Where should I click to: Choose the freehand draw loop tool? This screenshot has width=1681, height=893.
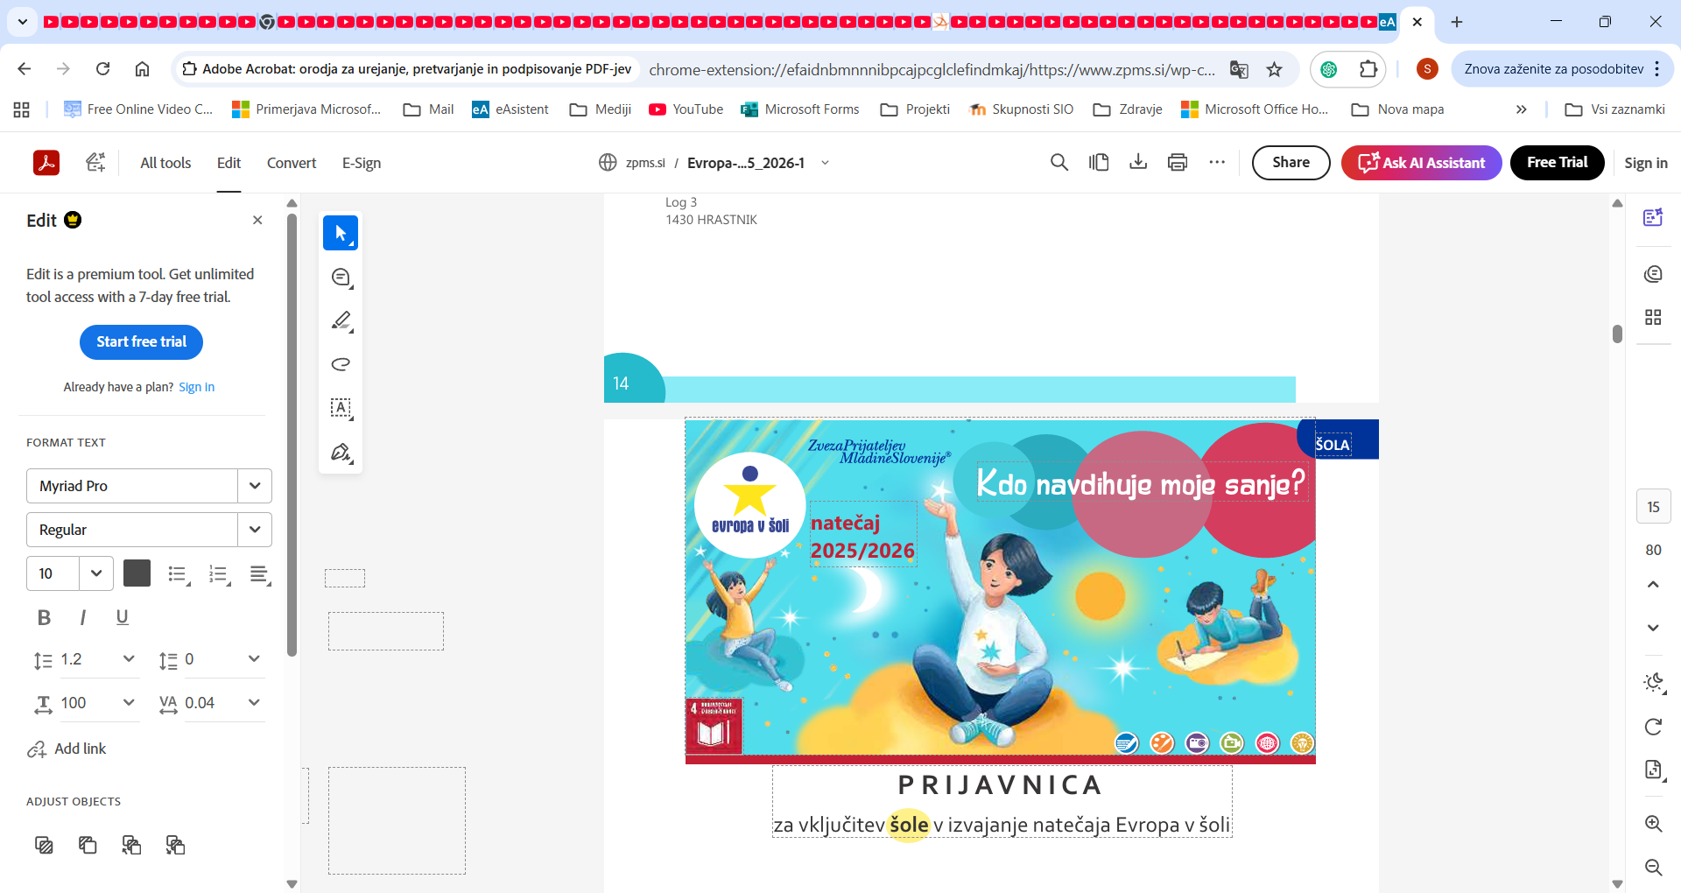341,364
